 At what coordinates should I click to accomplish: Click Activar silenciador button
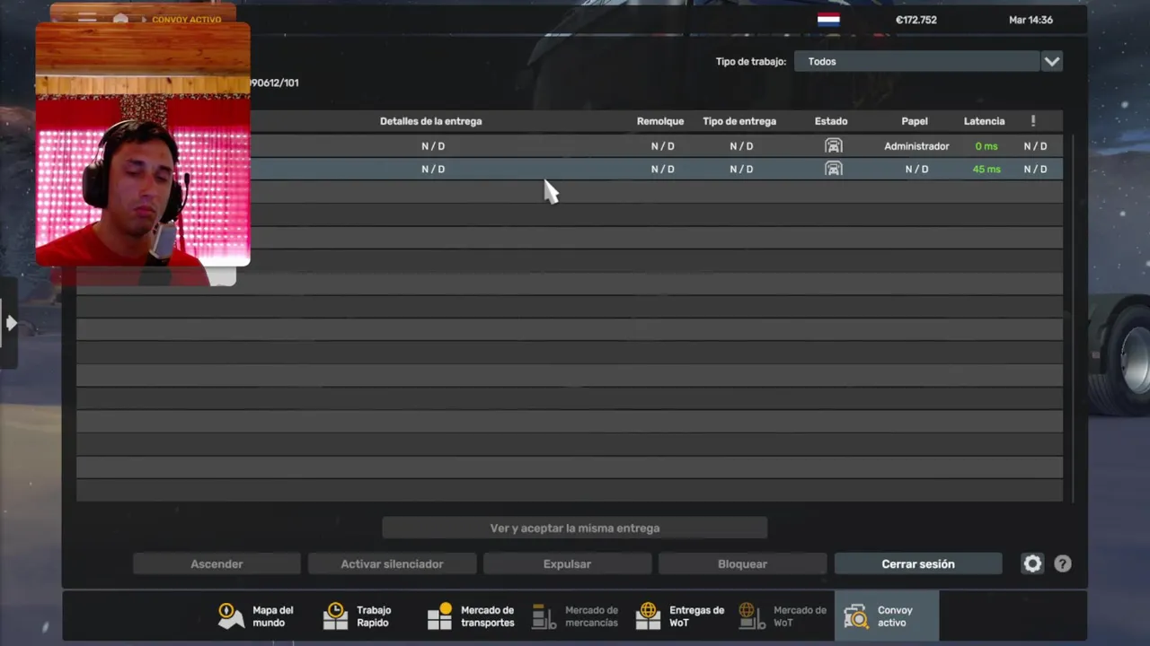(x=392, y=563)
